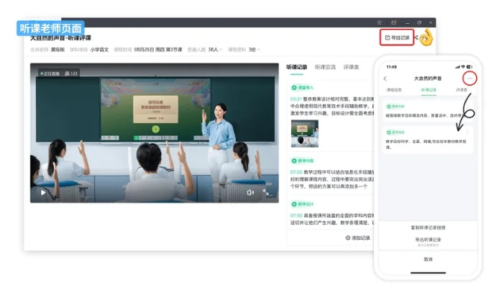500x298 pixels.
Task: Click the 导出记录 export button
Action: (396, 37)
